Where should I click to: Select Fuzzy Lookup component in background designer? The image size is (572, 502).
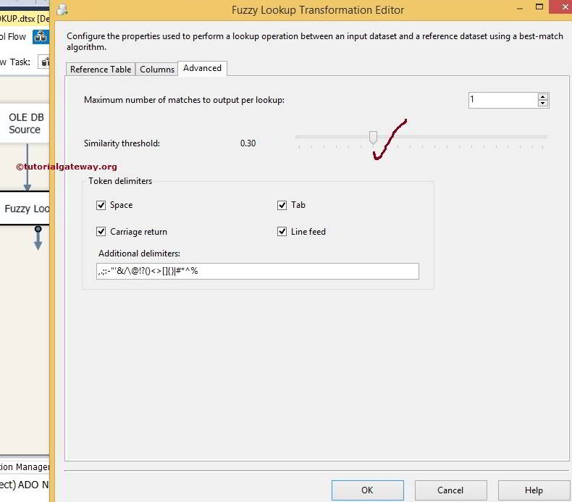coord(25,208)
